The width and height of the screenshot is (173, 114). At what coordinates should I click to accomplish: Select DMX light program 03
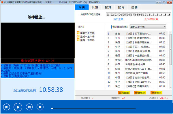[x=116, y=15]
